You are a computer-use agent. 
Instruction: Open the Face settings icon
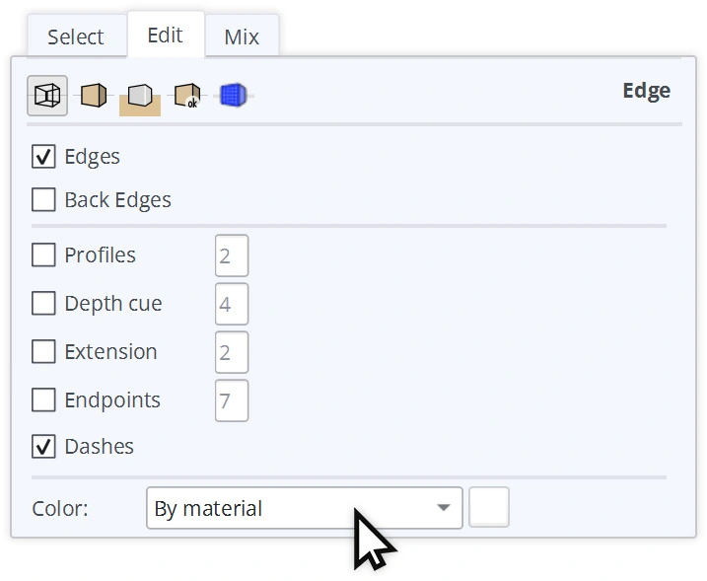(94, 96)
